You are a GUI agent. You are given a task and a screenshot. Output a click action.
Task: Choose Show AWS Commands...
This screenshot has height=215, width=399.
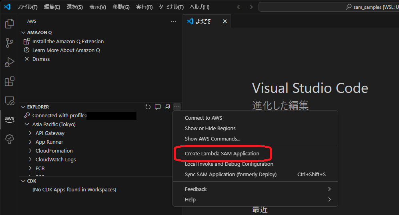[x=255, y=139]
